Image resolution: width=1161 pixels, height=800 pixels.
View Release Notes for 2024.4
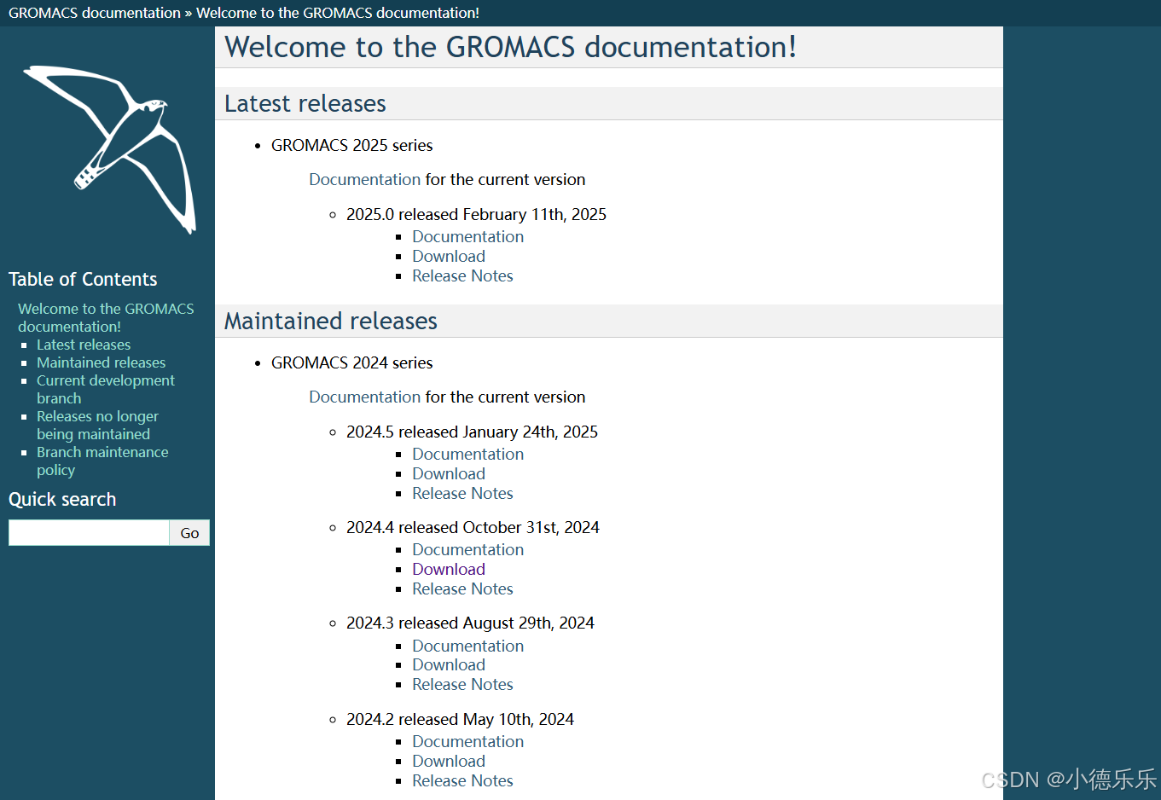pyautogui.click(x=462, y=588)
